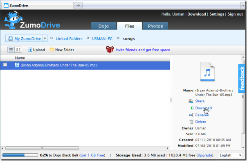Viewport: 247px width, 161px height.
Task: Click the New Folder button label
Action: click(65, 50)
